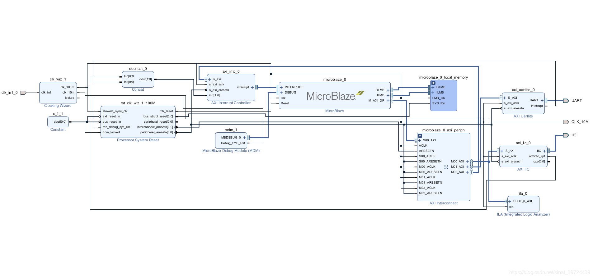Expand the S_AXI interface on axi_iic_0
Image resolution: width=593 pixels, height=278 pixels.
point(502,151)
